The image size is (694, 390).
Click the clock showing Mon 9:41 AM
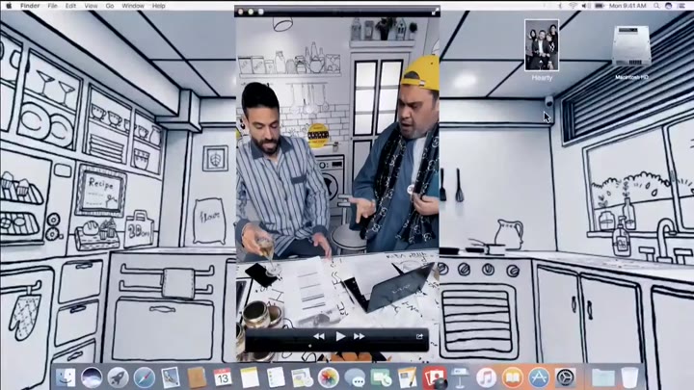click(629, 6)
